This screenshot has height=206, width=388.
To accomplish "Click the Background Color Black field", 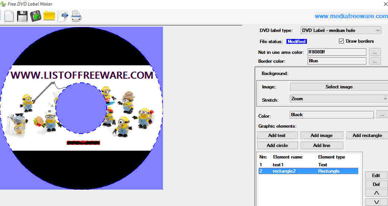I will coord(331,115).
